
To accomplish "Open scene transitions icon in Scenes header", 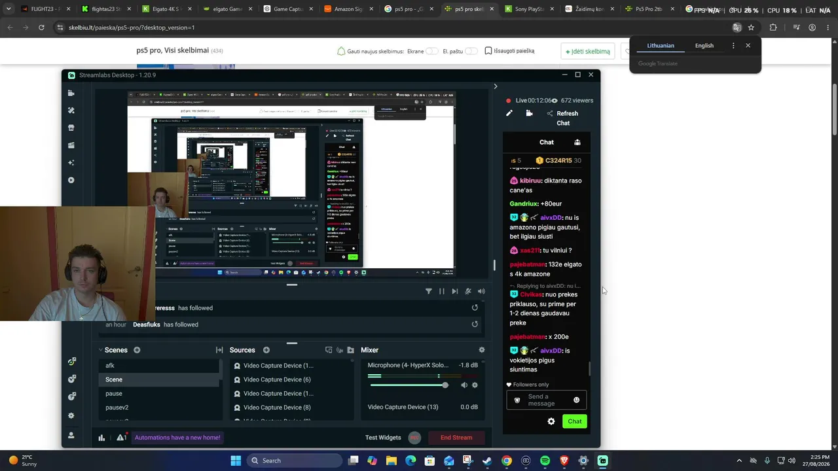I will point(219,350).
